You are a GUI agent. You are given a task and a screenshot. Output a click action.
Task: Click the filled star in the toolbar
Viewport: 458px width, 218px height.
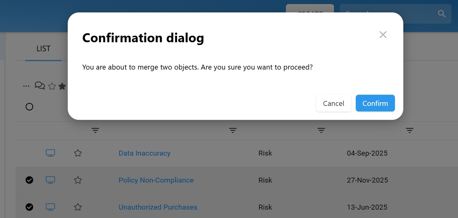[x=62, y=86]
